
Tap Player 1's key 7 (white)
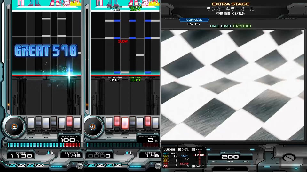point(77,123)
